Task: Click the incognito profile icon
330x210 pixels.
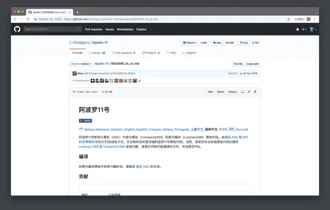Action: click(x=308, y=19)
